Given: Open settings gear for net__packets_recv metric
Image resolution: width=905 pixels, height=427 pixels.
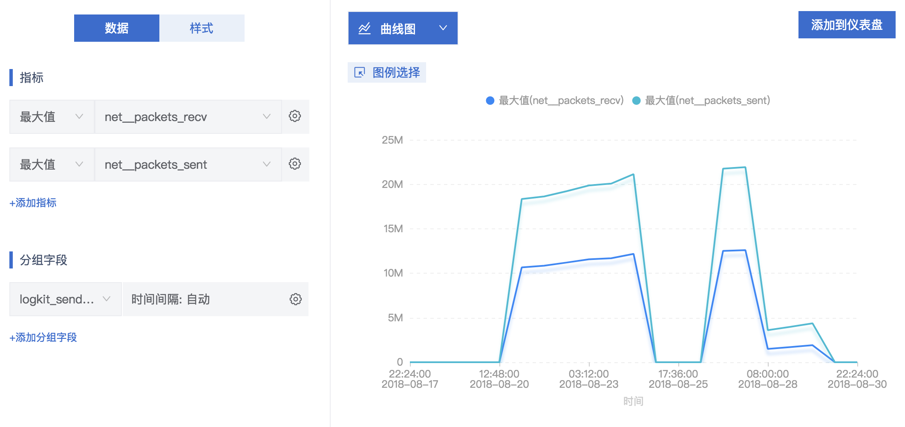Looking at the screenshot, I should [295, 116].
